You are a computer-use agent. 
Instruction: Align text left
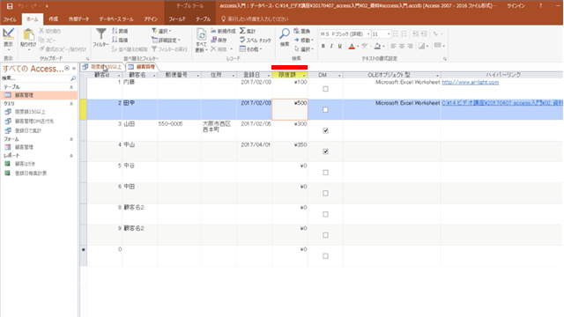click(x=394, y=46)
